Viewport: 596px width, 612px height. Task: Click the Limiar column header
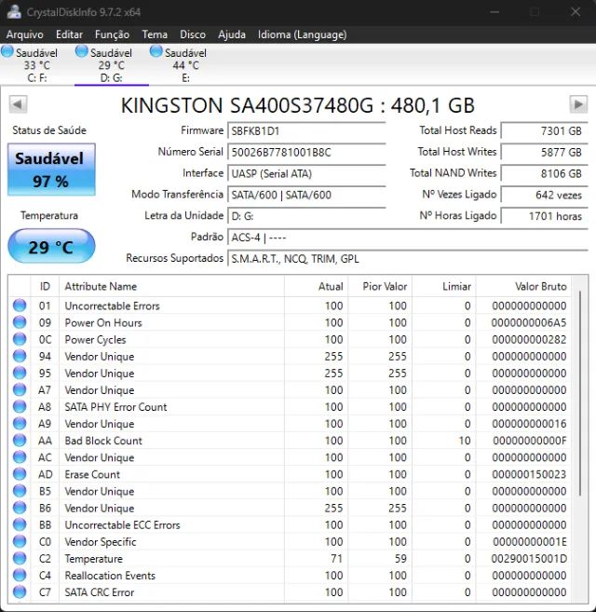point(444,286)
